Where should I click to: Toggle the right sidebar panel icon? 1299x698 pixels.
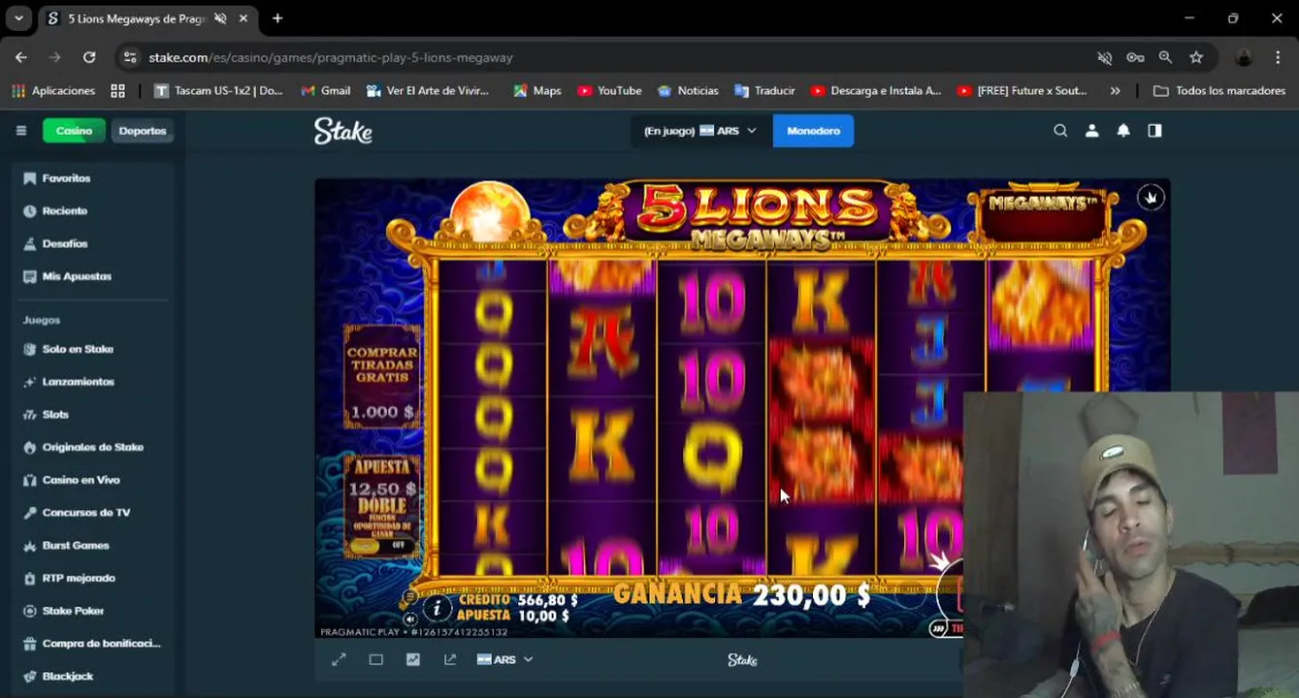(x=1154, y=131)
